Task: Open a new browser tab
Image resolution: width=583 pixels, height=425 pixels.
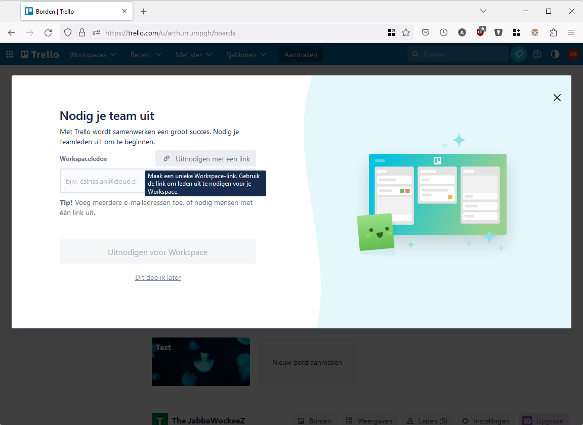Action: (144, 11)
